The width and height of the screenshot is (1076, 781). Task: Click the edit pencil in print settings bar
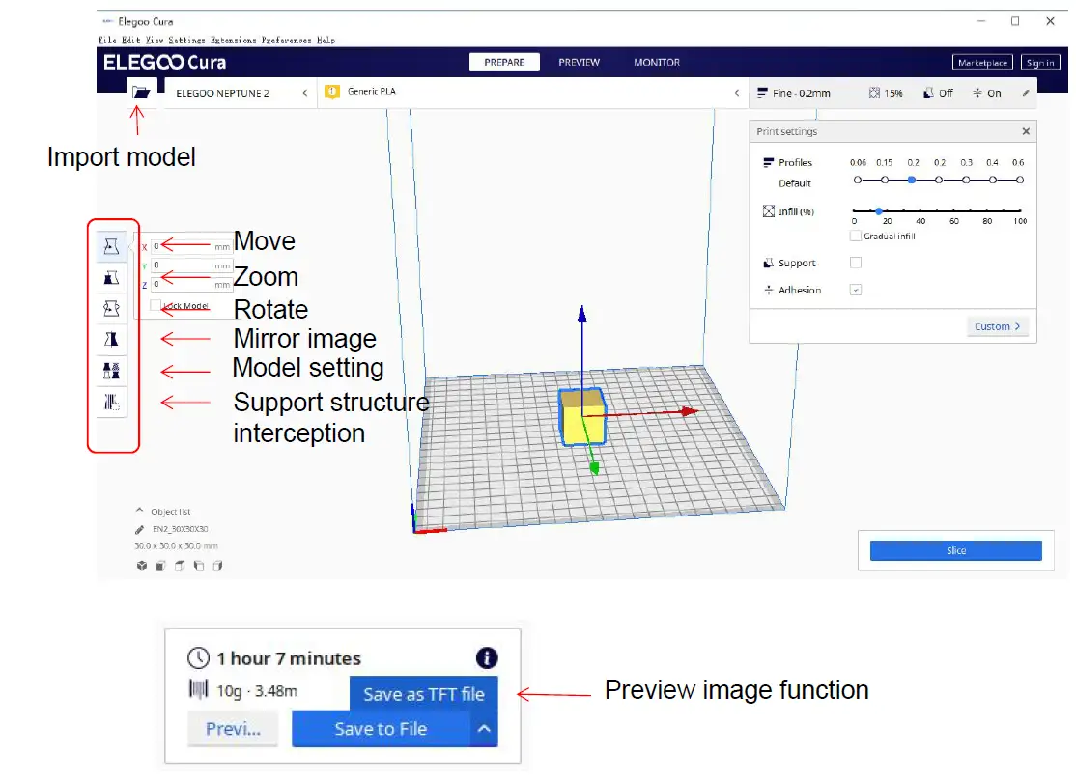click(x=1025, y=93)
